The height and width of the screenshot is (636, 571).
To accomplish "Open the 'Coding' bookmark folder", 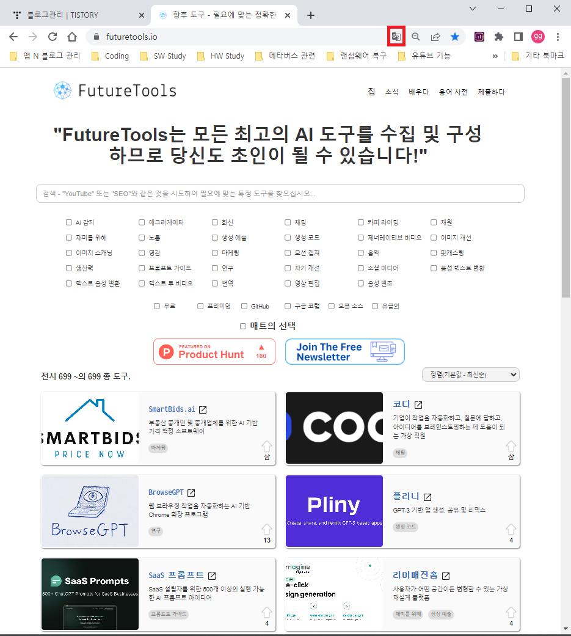I will 111,56.
